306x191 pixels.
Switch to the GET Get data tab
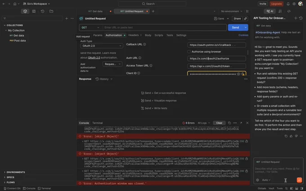click(x=95, y=11)
